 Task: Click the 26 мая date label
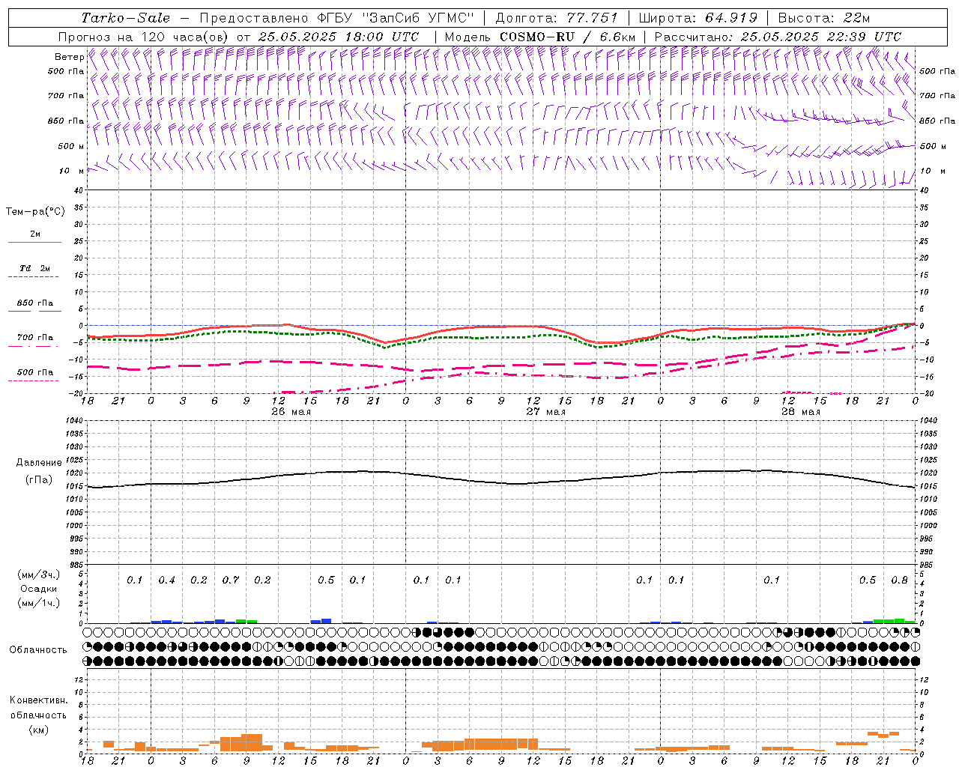(291, 412)
